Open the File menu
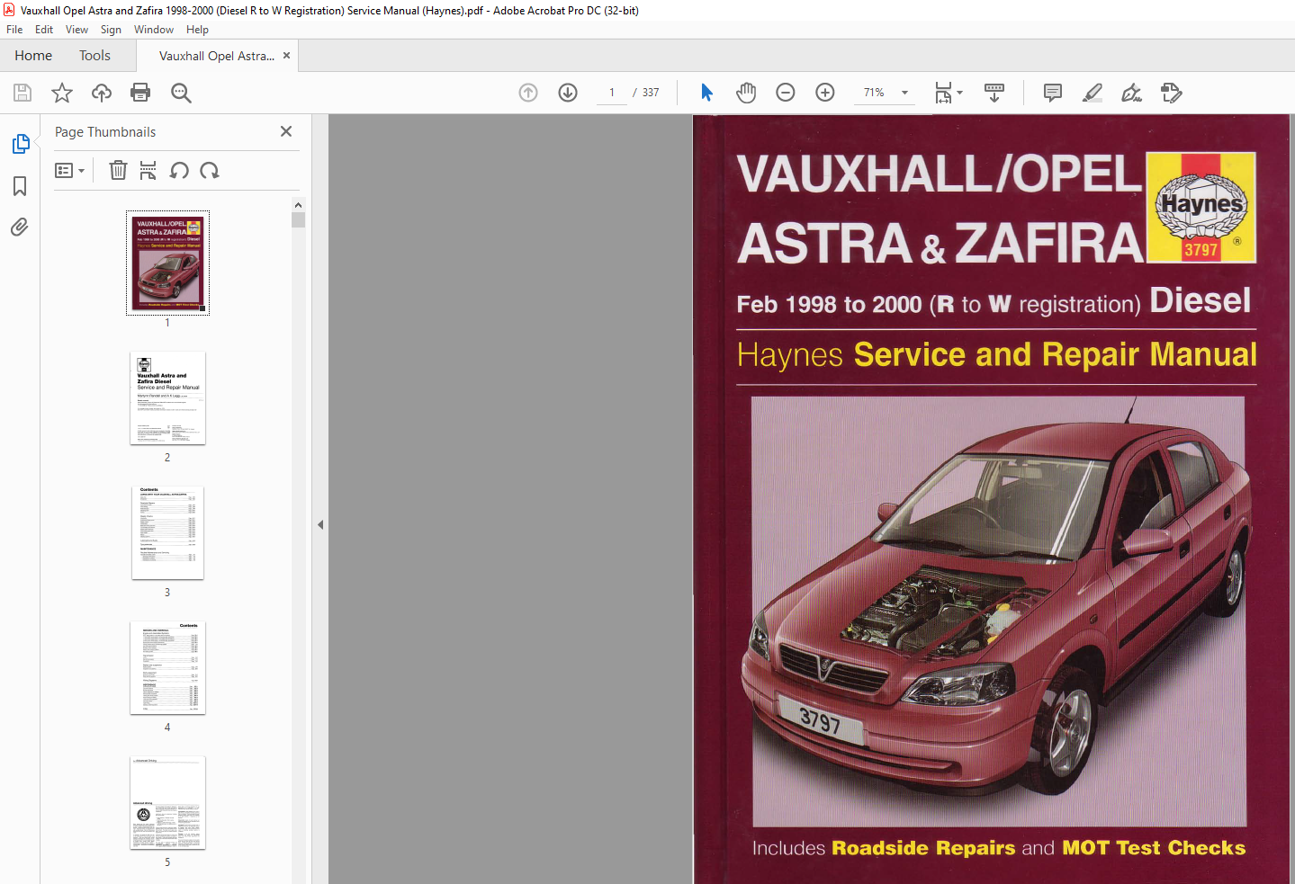1295x884 pixels. pos(14,30)
